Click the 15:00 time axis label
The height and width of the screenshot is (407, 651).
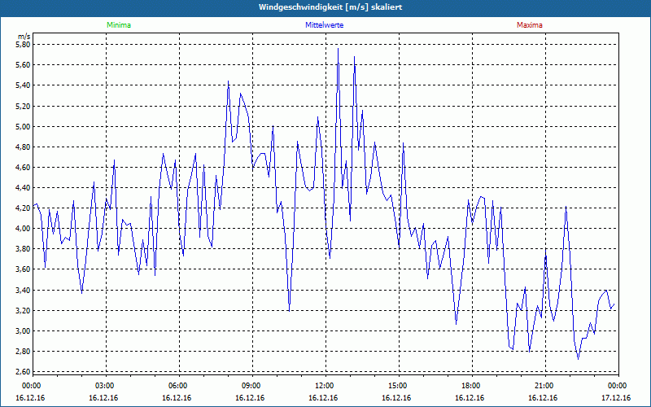point(399,386)
